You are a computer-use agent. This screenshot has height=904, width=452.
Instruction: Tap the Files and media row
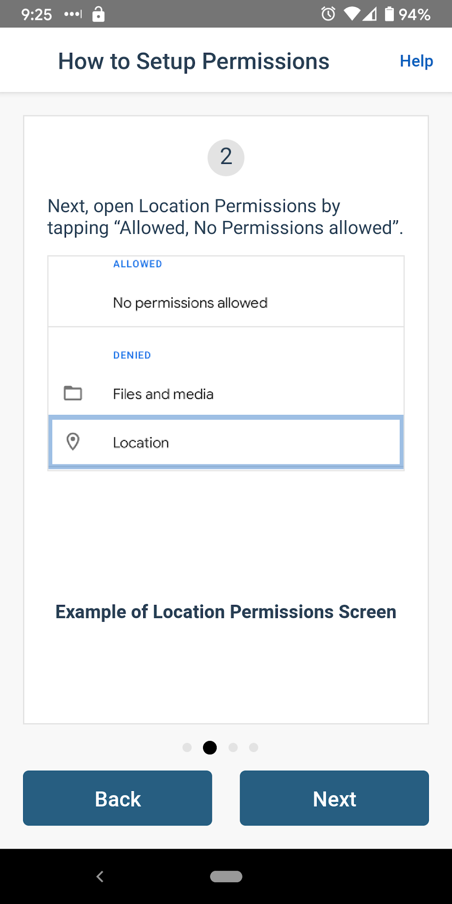(226, 394)
